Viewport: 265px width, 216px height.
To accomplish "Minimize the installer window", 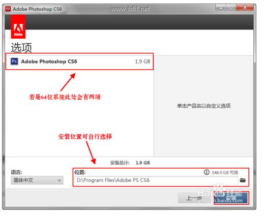I will 221,8.
